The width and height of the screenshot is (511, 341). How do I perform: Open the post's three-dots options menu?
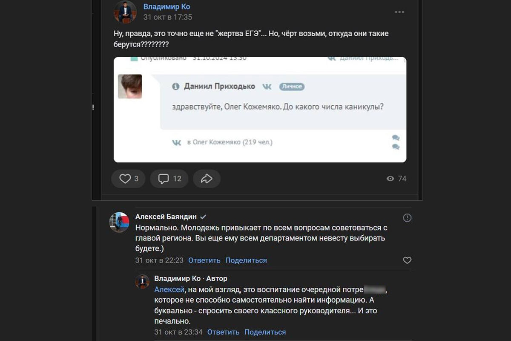coord(399,12)
